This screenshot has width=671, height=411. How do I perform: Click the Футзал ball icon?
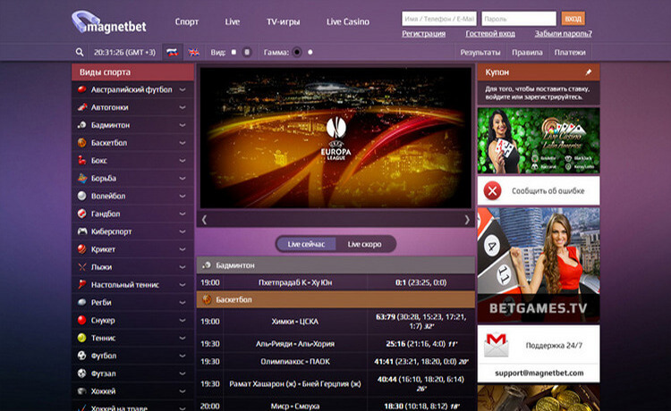click(x=81, y=373)
